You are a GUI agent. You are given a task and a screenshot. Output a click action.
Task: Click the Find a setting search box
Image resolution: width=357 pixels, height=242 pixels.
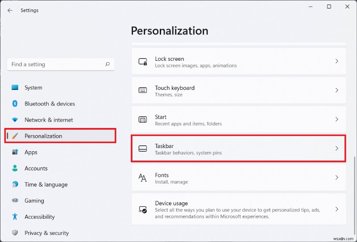tap(56, 64)
